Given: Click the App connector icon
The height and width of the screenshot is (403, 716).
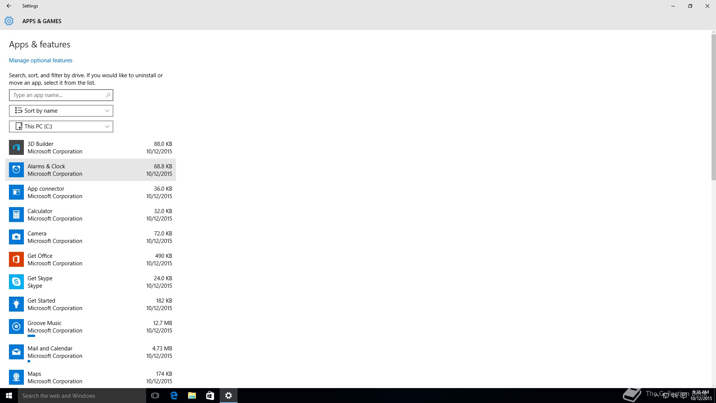Looking at the screenshot, I should click(16, 192).
